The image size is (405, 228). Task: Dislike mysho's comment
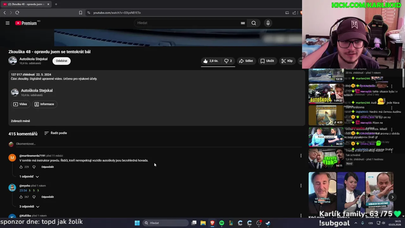point(34,197)
